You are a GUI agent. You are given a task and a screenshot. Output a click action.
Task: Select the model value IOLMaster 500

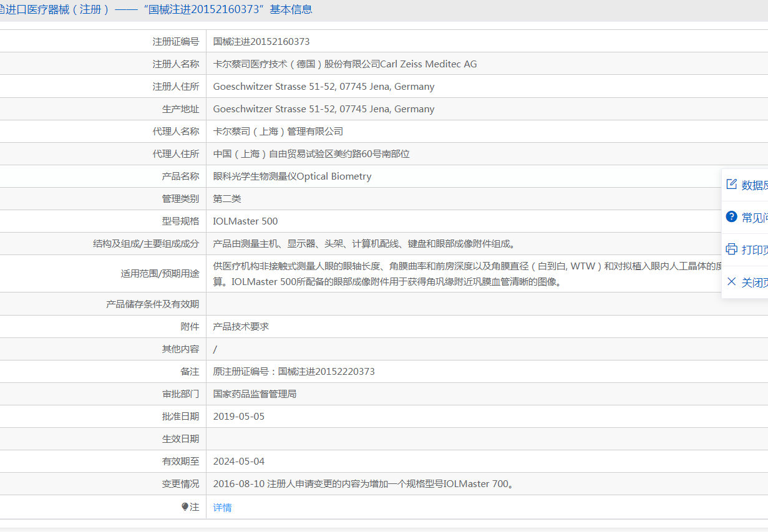[246, 221]
